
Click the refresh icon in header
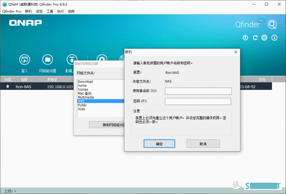[x=255, y=38]
